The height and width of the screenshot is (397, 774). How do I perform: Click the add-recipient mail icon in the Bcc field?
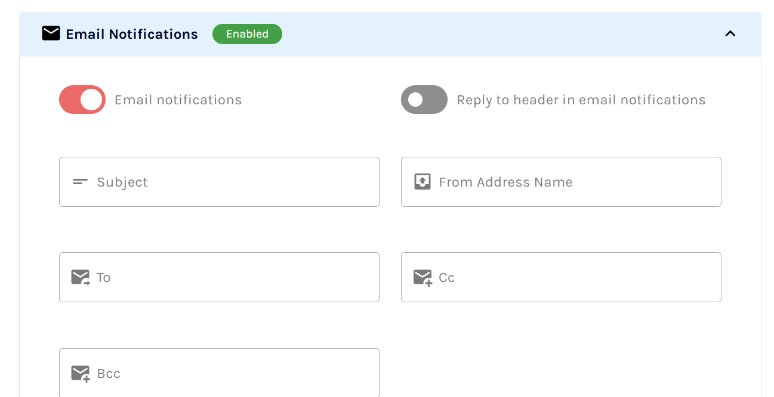coord(79,373)
